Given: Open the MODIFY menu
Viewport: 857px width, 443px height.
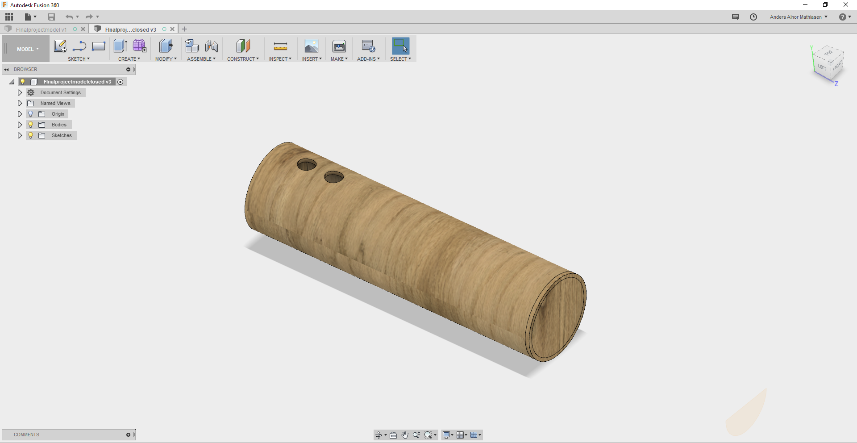Looking at the screenshot, I should click(x=166, y=59).
